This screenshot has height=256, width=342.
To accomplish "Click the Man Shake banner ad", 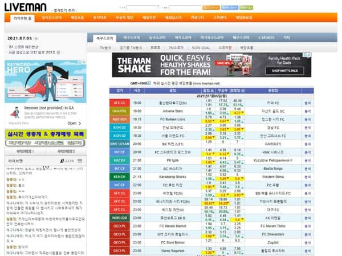I will [x=211, y=65].
